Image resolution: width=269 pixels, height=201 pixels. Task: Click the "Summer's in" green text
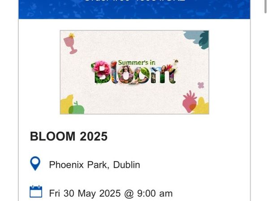[x=137, y=63]
